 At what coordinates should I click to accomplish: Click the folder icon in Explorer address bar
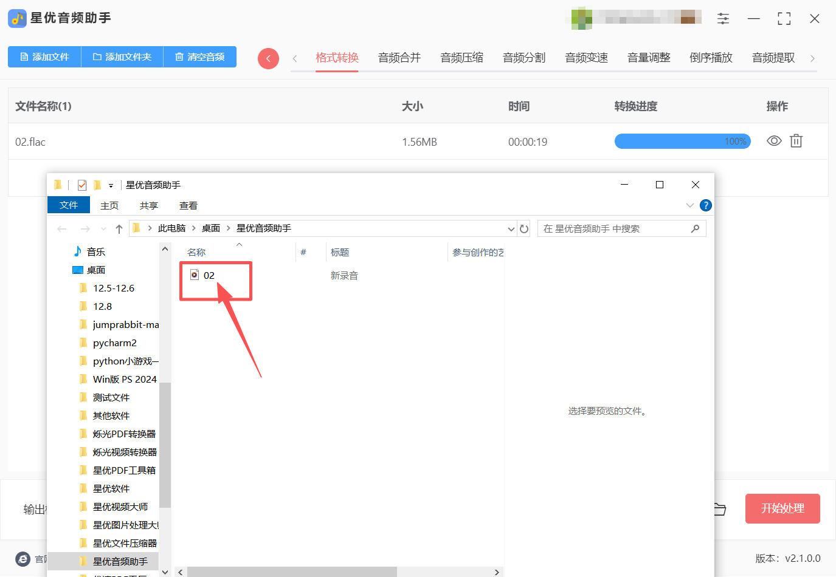coord(136,228)
